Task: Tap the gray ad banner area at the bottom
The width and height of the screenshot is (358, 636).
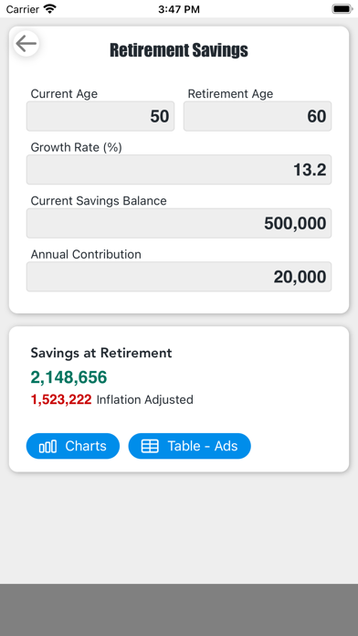Action: pos(179,610)
